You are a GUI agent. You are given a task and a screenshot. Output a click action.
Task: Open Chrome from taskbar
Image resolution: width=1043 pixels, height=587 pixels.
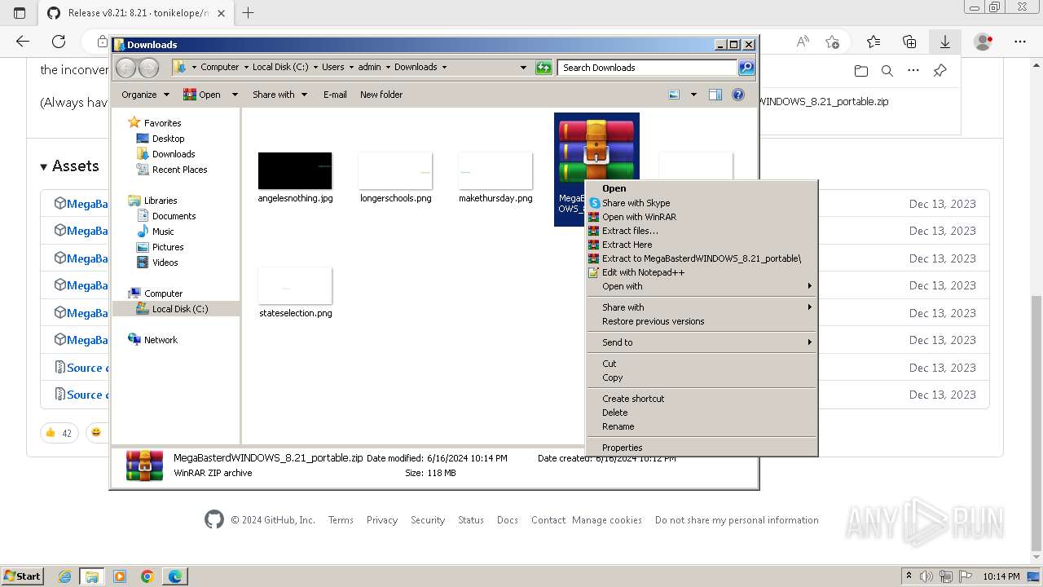point(147,576)
